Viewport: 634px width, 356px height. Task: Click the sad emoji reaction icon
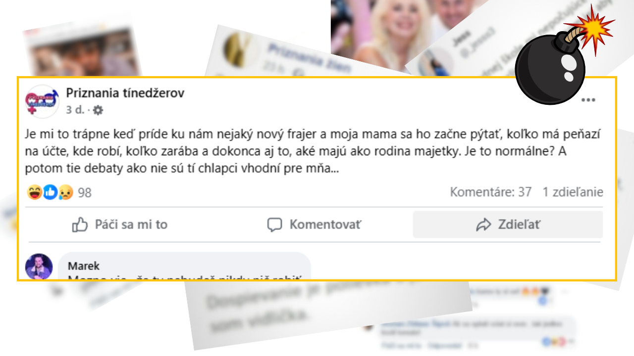65,192
